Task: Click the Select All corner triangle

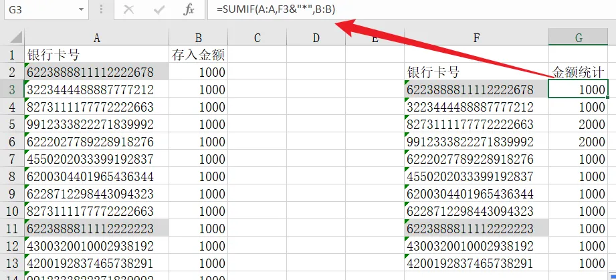Action: (x=11, y=38)
